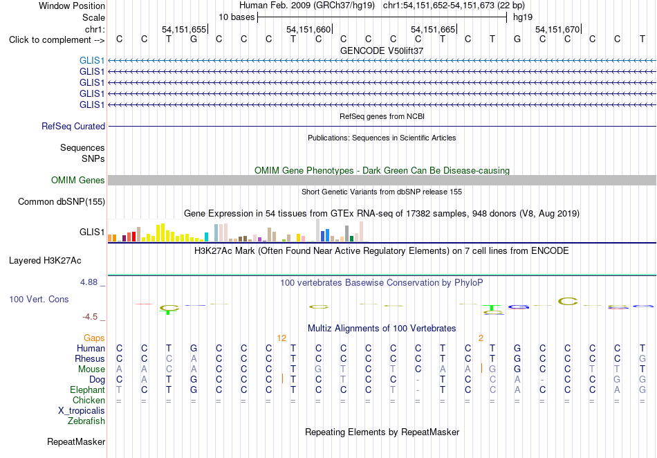Click the cyan bar in GTEx chart
Image resolution: width=657 pixels, height=458 pixels.
click(206, 237)
